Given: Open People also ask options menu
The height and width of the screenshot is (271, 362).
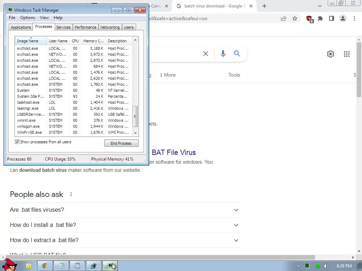Looking at the screenshot, I should [71, 194].
